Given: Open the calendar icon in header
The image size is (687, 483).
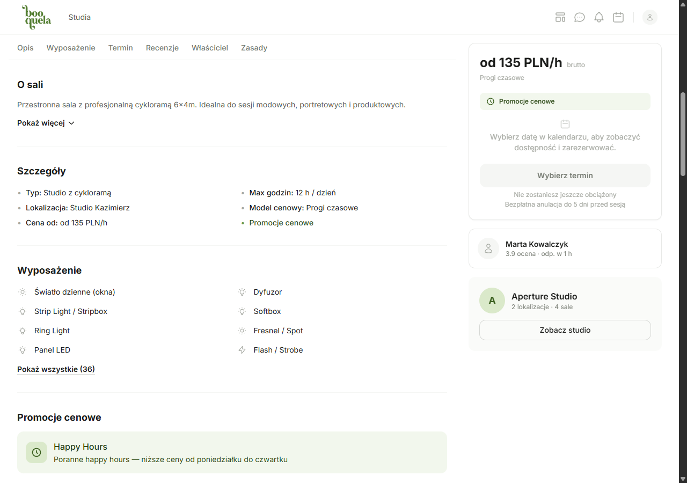Looking at the screenshot, I should (618, 17).
